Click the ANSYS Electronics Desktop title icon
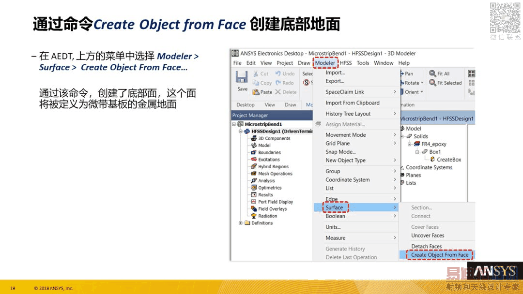Screen dimensions: 523x294 (235, 53)
